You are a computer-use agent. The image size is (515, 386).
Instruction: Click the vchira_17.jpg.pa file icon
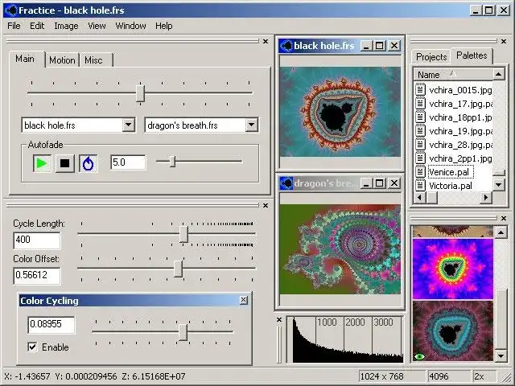(x=420, y=104)
